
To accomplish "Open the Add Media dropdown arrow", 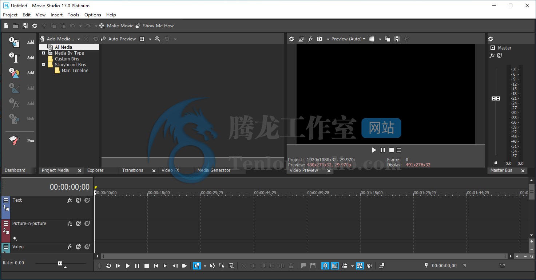I will [x=79, y=39].
